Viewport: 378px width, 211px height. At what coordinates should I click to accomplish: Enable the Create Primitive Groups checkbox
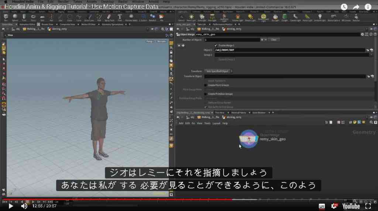pos(205,94)
